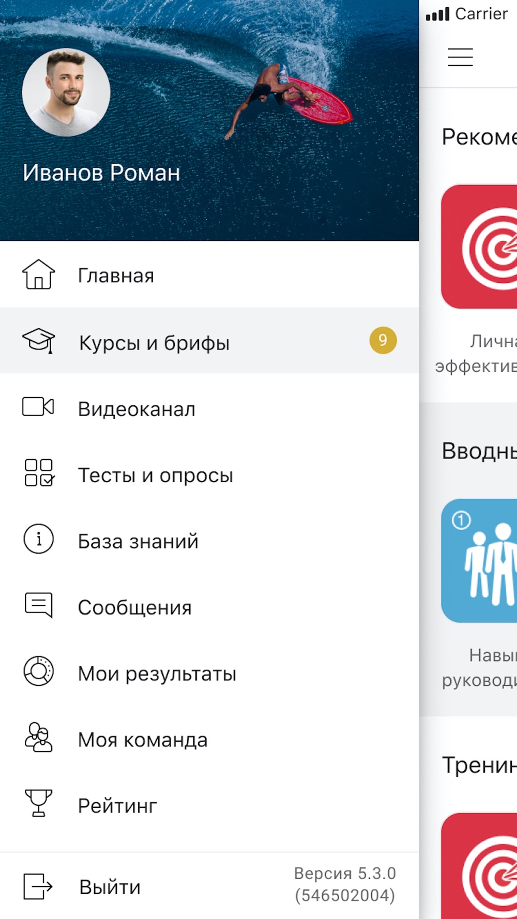Open the user profile photo avatar
Screen dimensions: 517x919
click(x=66, y=93)
